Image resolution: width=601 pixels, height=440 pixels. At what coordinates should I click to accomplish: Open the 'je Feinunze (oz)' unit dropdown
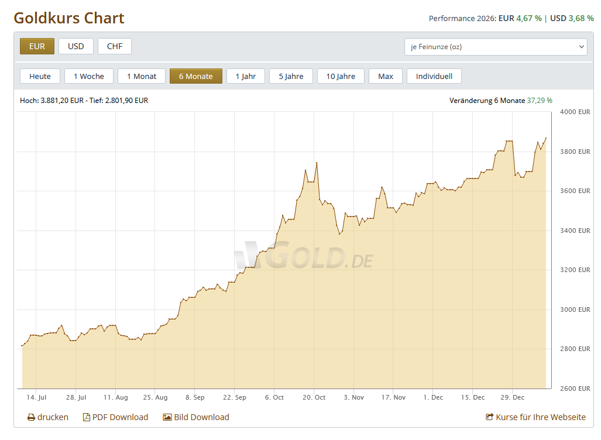pyautogui.click(x=496, y=47)
